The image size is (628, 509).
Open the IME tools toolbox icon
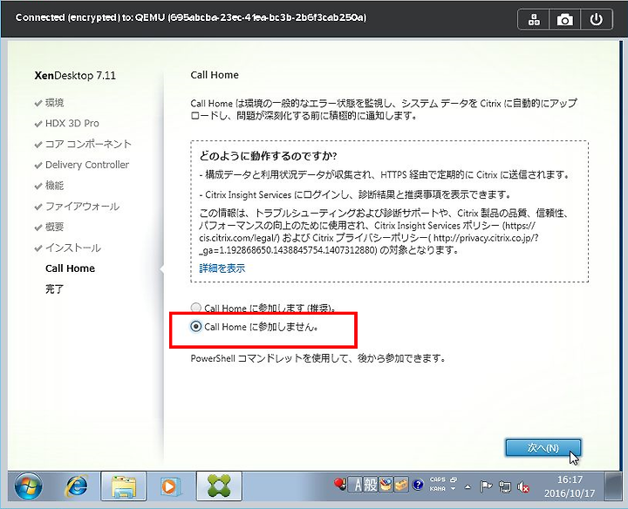click(x=401, y=485)
